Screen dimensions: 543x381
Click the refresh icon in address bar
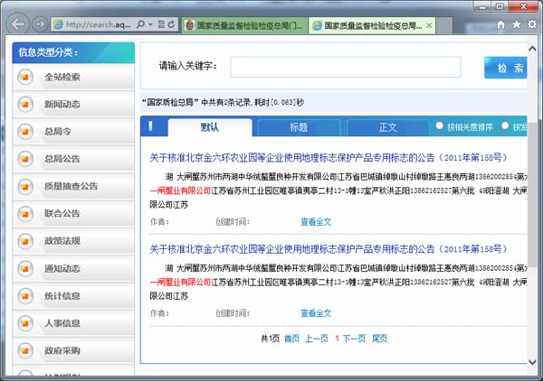[x=171, y=24]
